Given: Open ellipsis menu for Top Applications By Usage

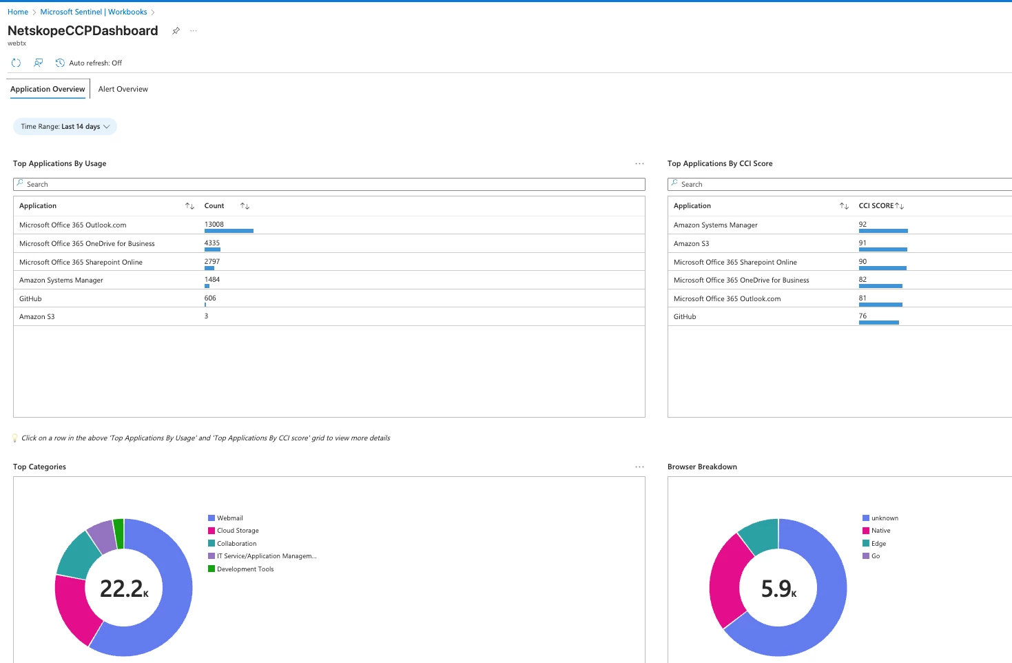Looking at the screenshot, I should tap(639, 163).
